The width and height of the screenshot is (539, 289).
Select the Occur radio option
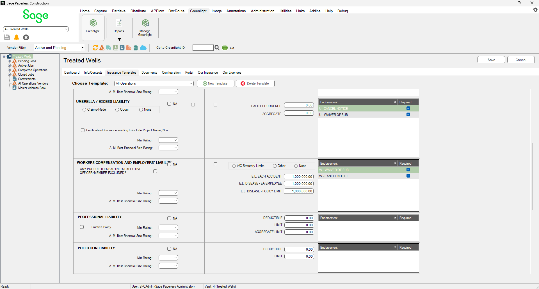(117, 110)
